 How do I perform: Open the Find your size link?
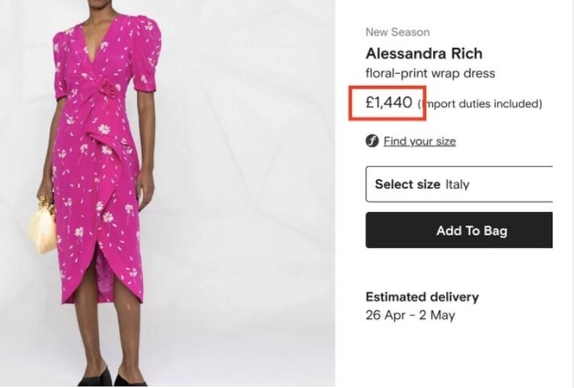(419, 141)
